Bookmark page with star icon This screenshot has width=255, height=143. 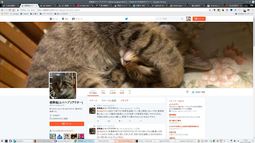(210, 10)
